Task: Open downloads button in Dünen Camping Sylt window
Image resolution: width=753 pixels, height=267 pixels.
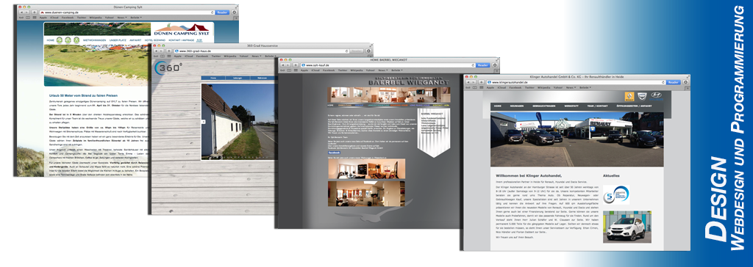Action: (235, 12)
